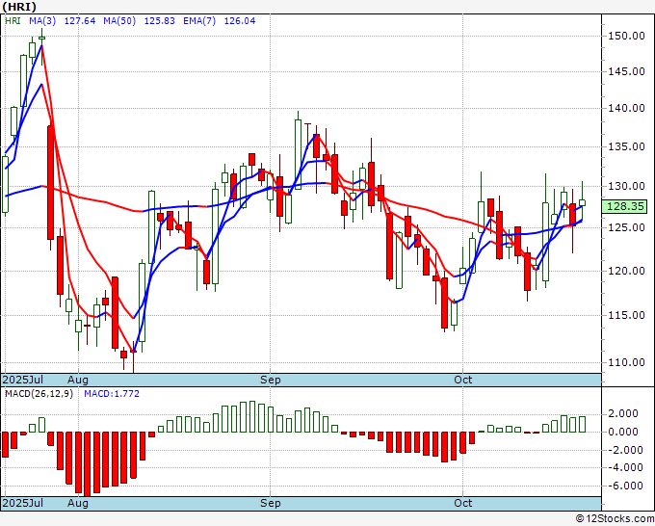Click the latest green candlestick near 128

pyautogui.click(x=582, y=202)
